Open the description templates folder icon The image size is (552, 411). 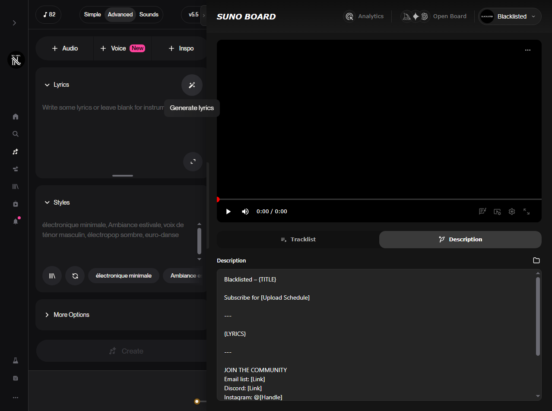pos(536,260)
